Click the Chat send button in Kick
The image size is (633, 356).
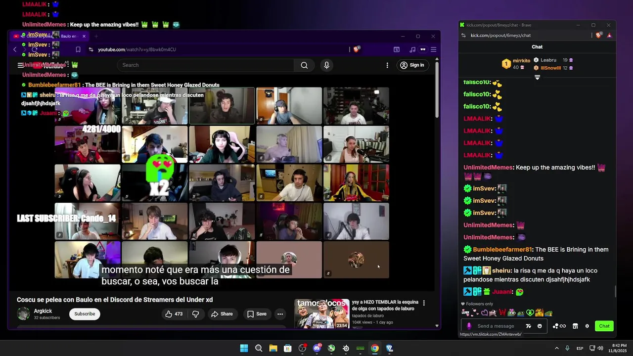[x=604, y=326]
